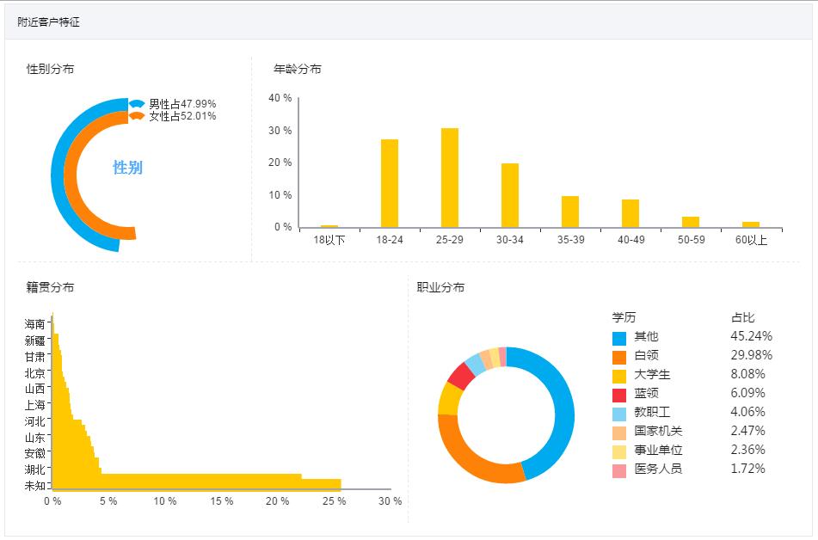818x540 pixels.
Task: Click the 新疆 axis label
Action: tap(35, 341)
